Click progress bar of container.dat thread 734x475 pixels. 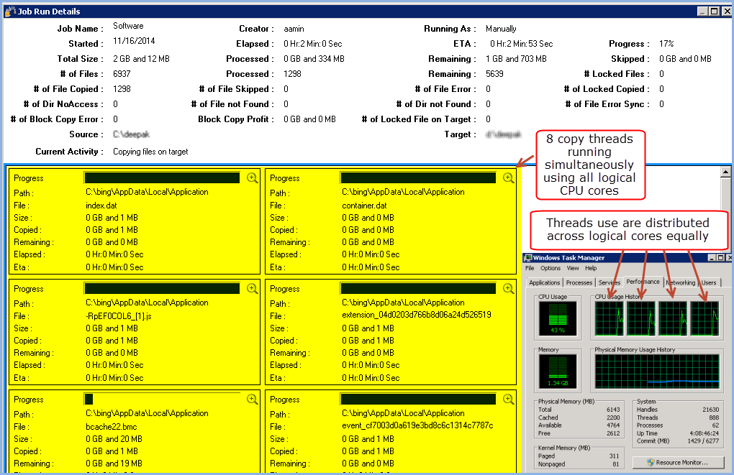(x=419, y=178)
